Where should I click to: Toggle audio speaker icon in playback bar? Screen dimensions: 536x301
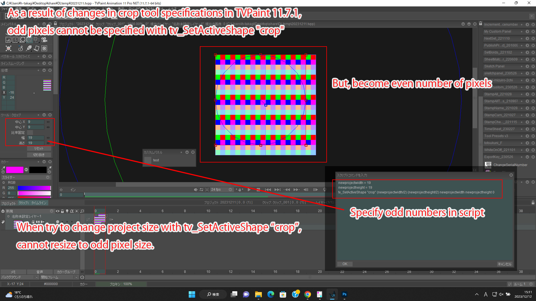pos(195,190)
